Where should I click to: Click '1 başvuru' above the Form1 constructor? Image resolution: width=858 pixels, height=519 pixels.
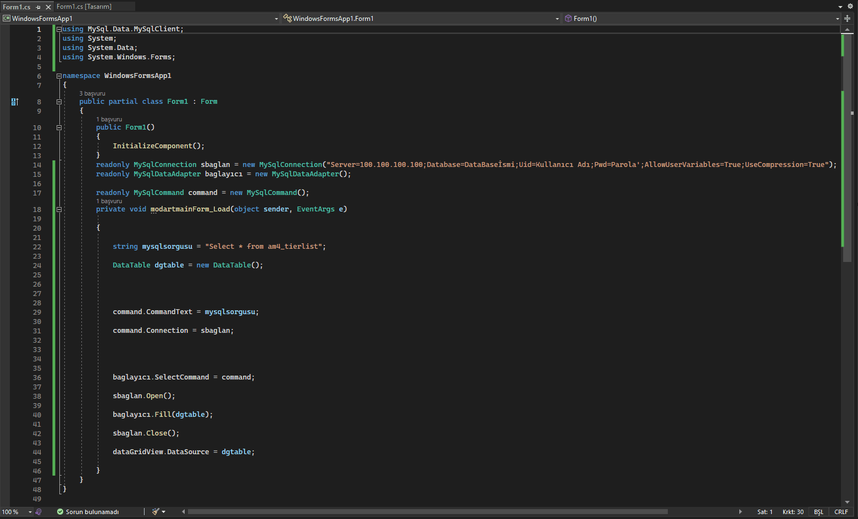coord(109,119)
